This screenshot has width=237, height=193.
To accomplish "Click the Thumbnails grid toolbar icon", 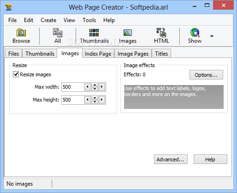I will 94,33.
